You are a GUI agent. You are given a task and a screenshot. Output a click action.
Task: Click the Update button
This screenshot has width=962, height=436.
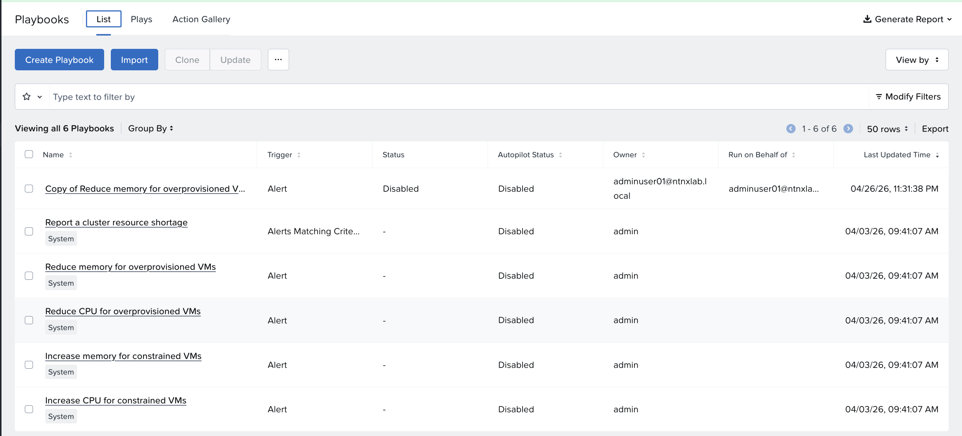[235, 60]
